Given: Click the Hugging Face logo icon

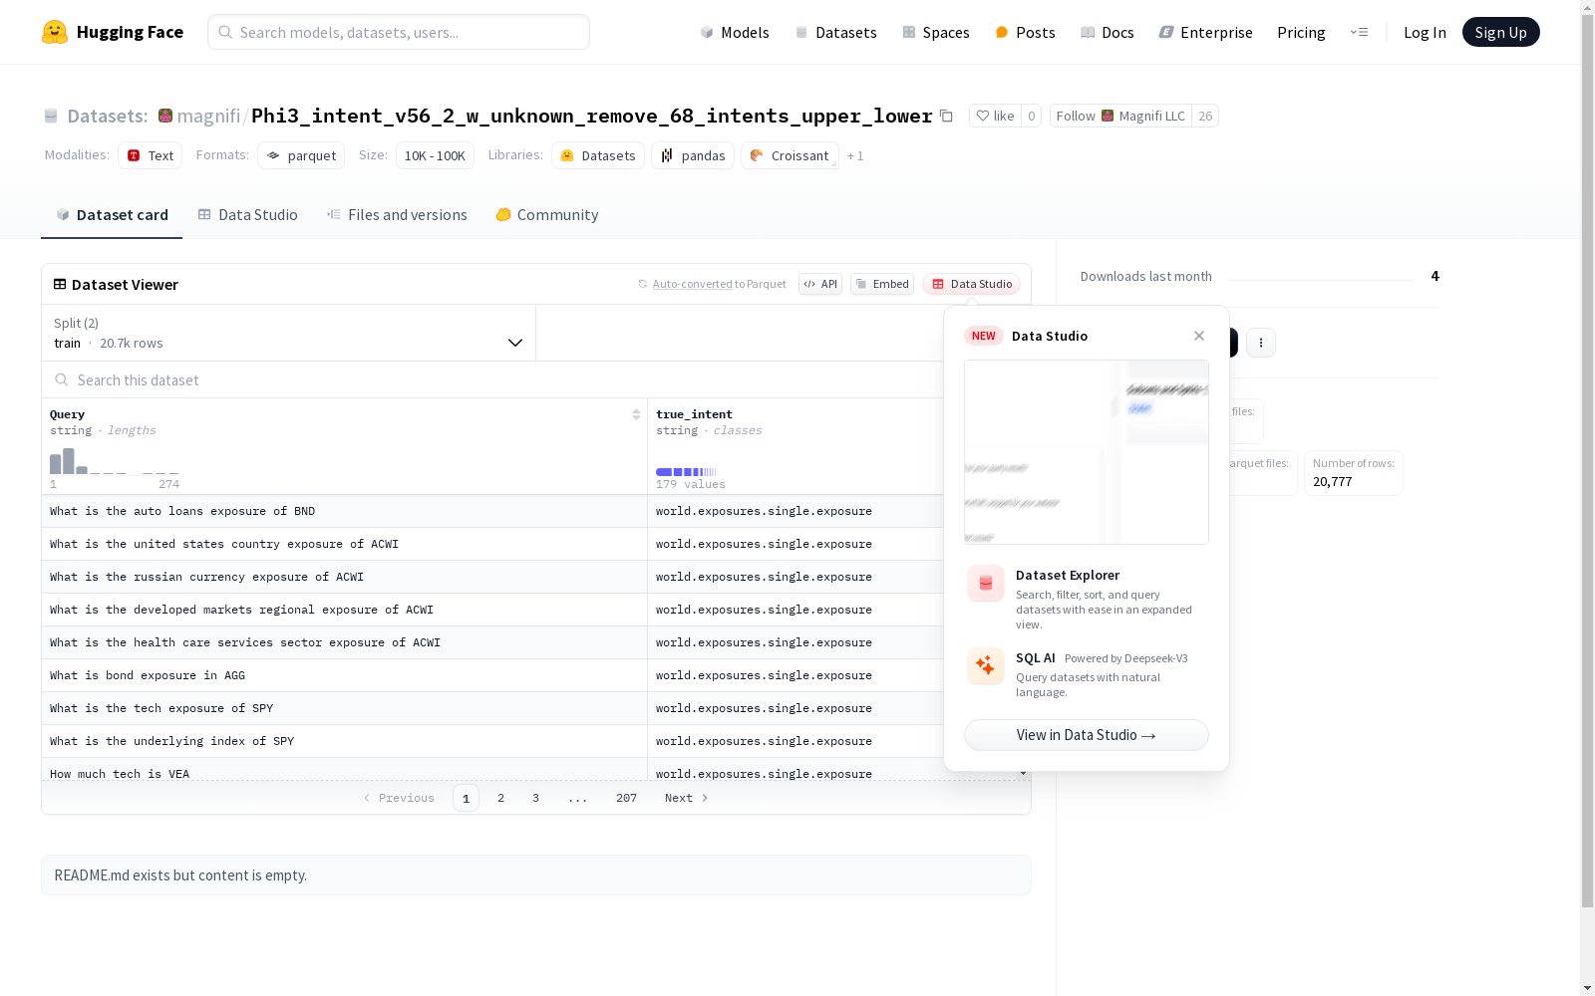Looking at the screenshot, I should [54, 32].
